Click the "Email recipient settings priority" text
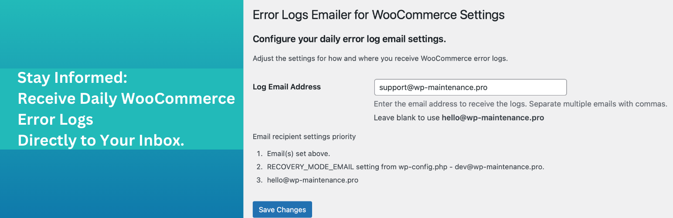Image resolution: width=673 pixels, height=218 pixels. 304,136
